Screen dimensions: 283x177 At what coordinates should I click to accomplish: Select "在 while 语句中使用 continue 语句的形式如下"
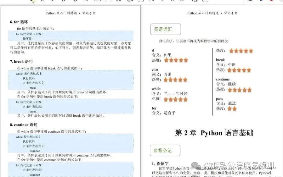(51, 131)
